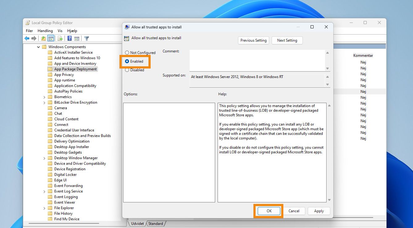The width and height of the screenshot is (413, 228).
Task: Expand the Desktop Window Manager node
Action: point(44,158)
